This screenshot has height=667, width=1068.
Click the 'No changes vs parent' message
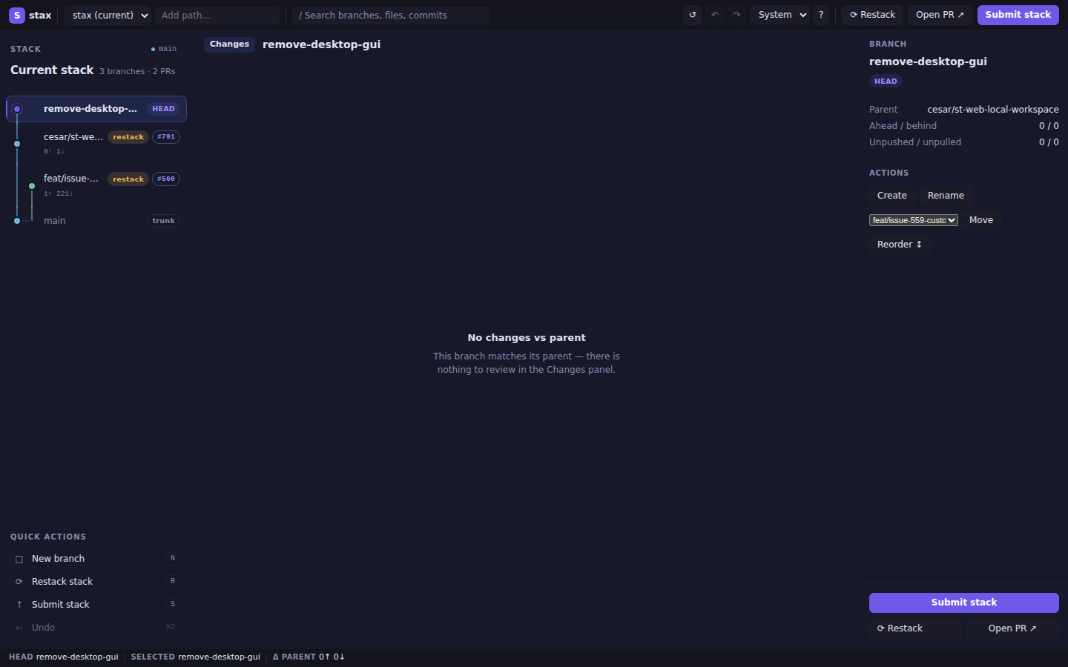[x=527, y=338]
